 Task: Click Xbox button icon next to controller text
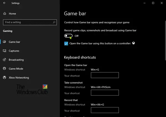(134, 43)
